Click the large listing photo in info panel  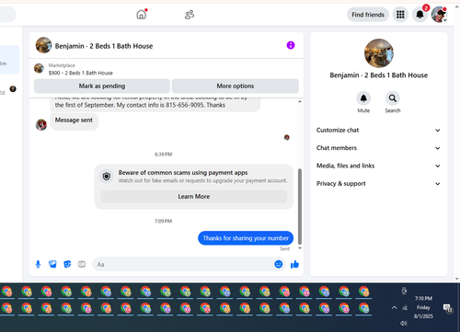click(x=379, y=53)
